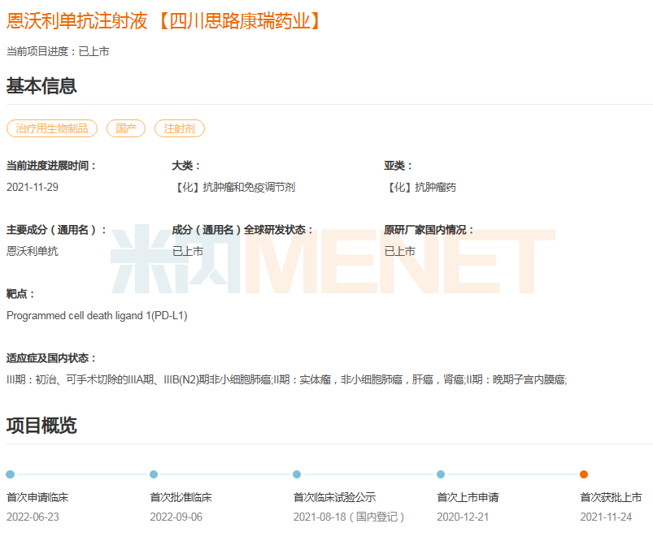Click the PD-L1 target text
This screenshot has width=653, height=541.
click(97, 315)
